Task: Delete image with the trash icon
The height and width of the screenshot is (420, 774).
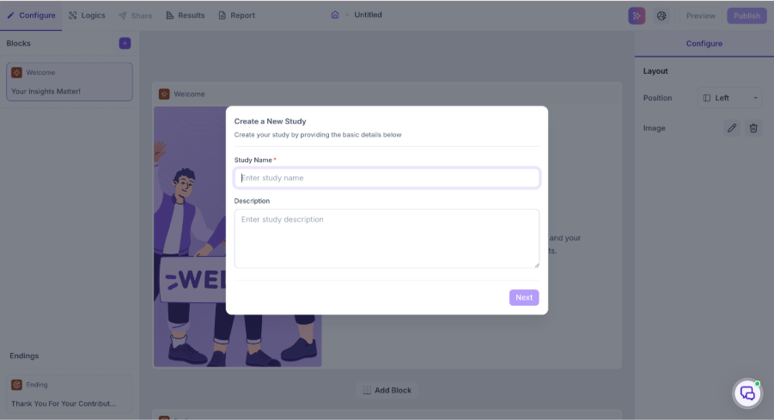Action: coord(753,128)
